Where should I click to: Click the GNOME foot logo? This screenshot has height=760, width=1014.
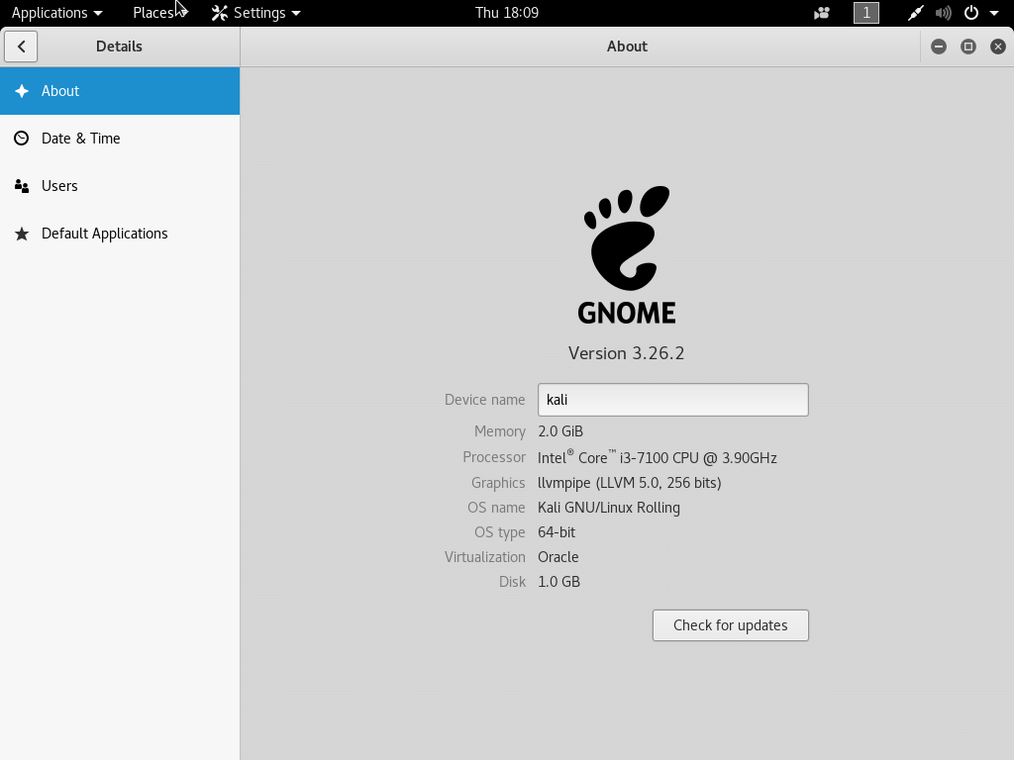pos(627,254)
